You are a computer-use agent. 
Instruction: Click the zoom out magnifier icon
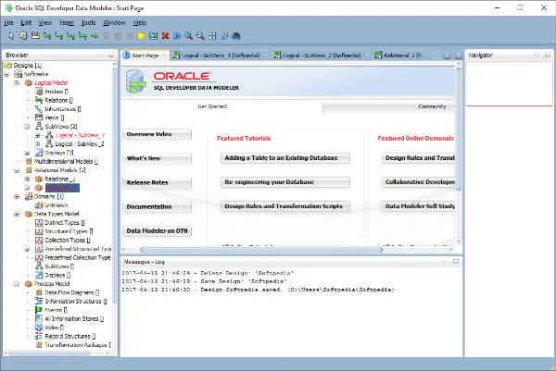(x=200, y=36)
